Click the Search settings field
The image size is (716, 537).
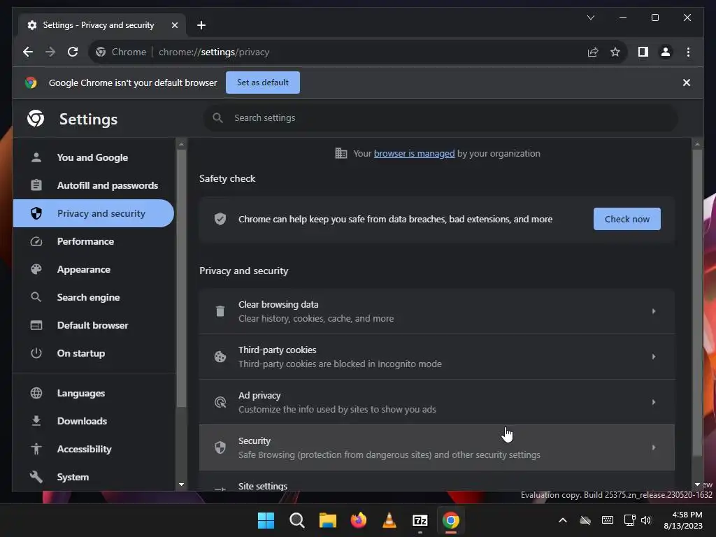pyautogui.click(x=441, y=117)
